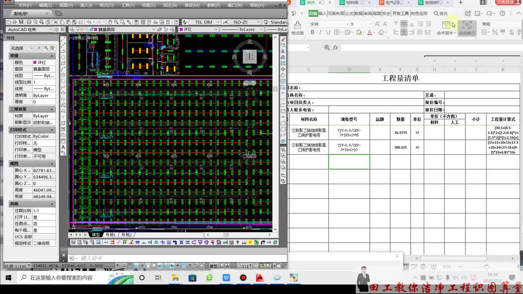This screenshot has height=294, width=523.
Task: Click the Merge and Center icon
Action: tap(446, 25)
